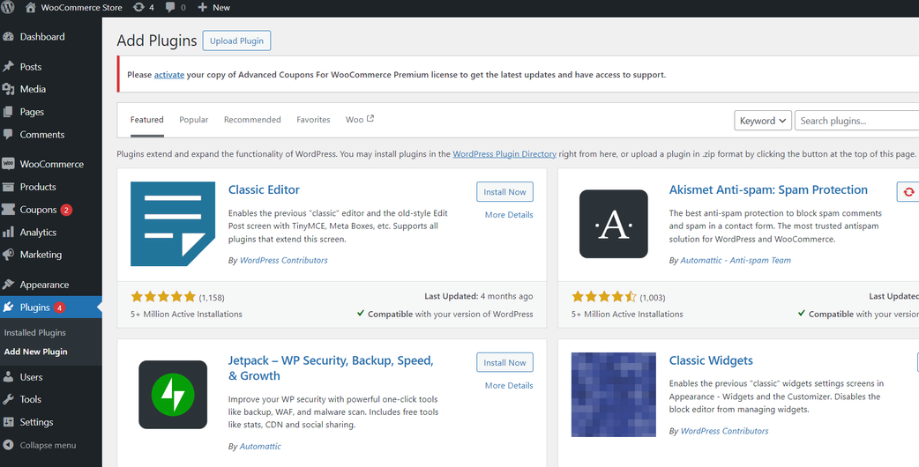
Task: Click the Jetpack green lightning icon
Action: pos(172,394)
